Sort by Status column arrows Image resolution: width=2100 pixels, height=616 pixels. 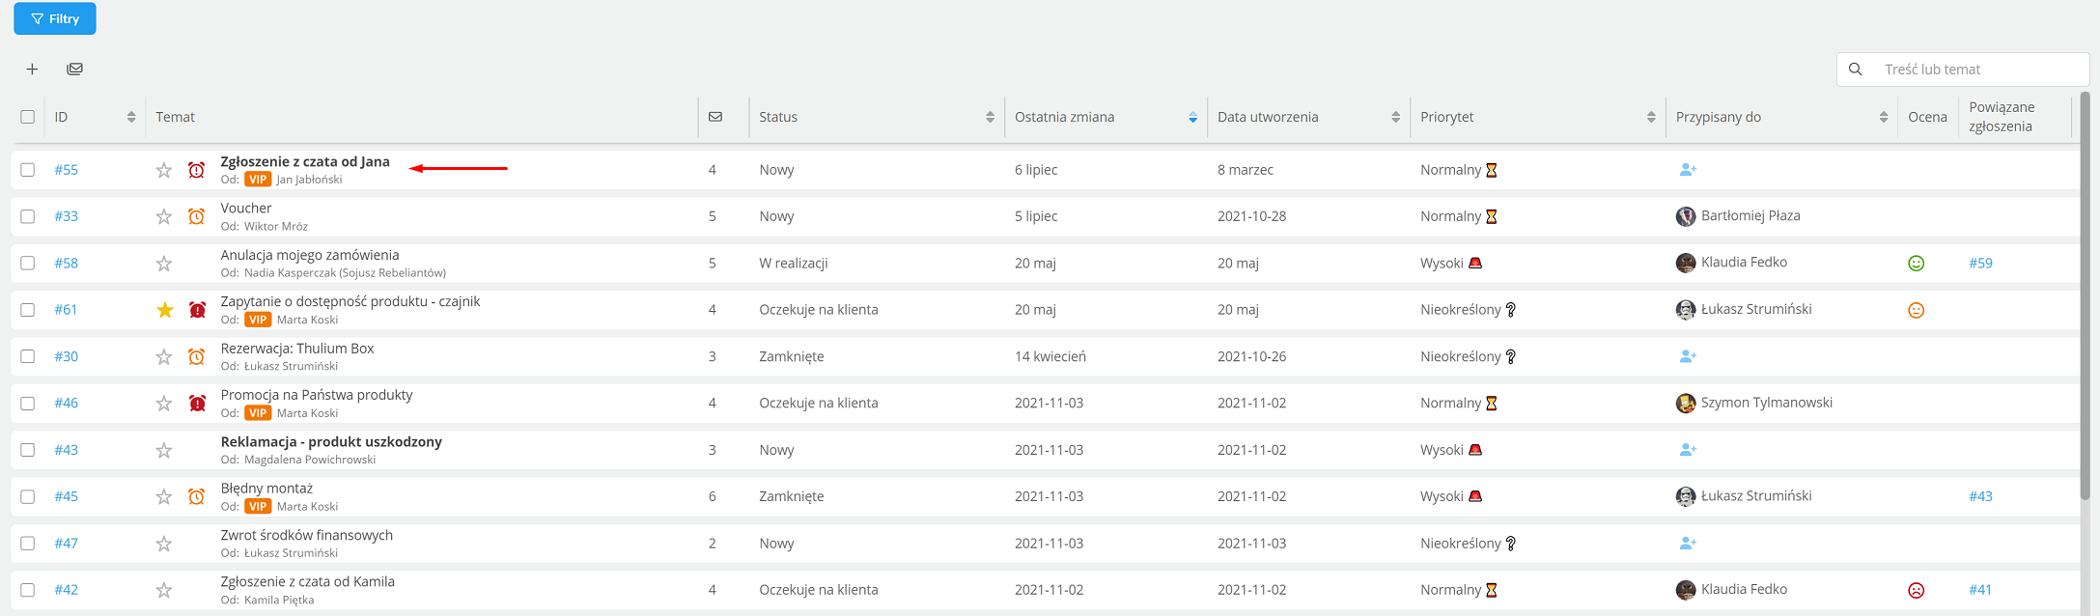(x=990, y=117)
